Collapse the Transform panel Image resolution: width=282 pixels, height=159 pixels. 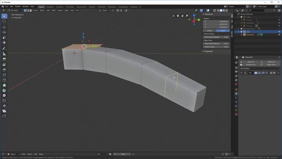click(x=203, y=14)
